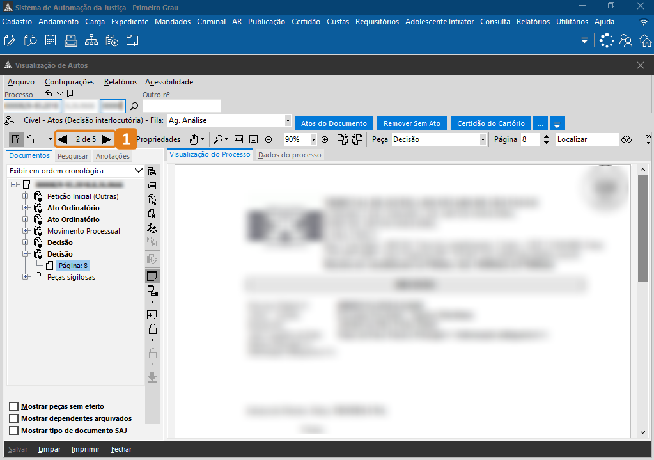
Task: Open the blue dropdown button beside the ellipsis
Action: click(x=557, y=123)
